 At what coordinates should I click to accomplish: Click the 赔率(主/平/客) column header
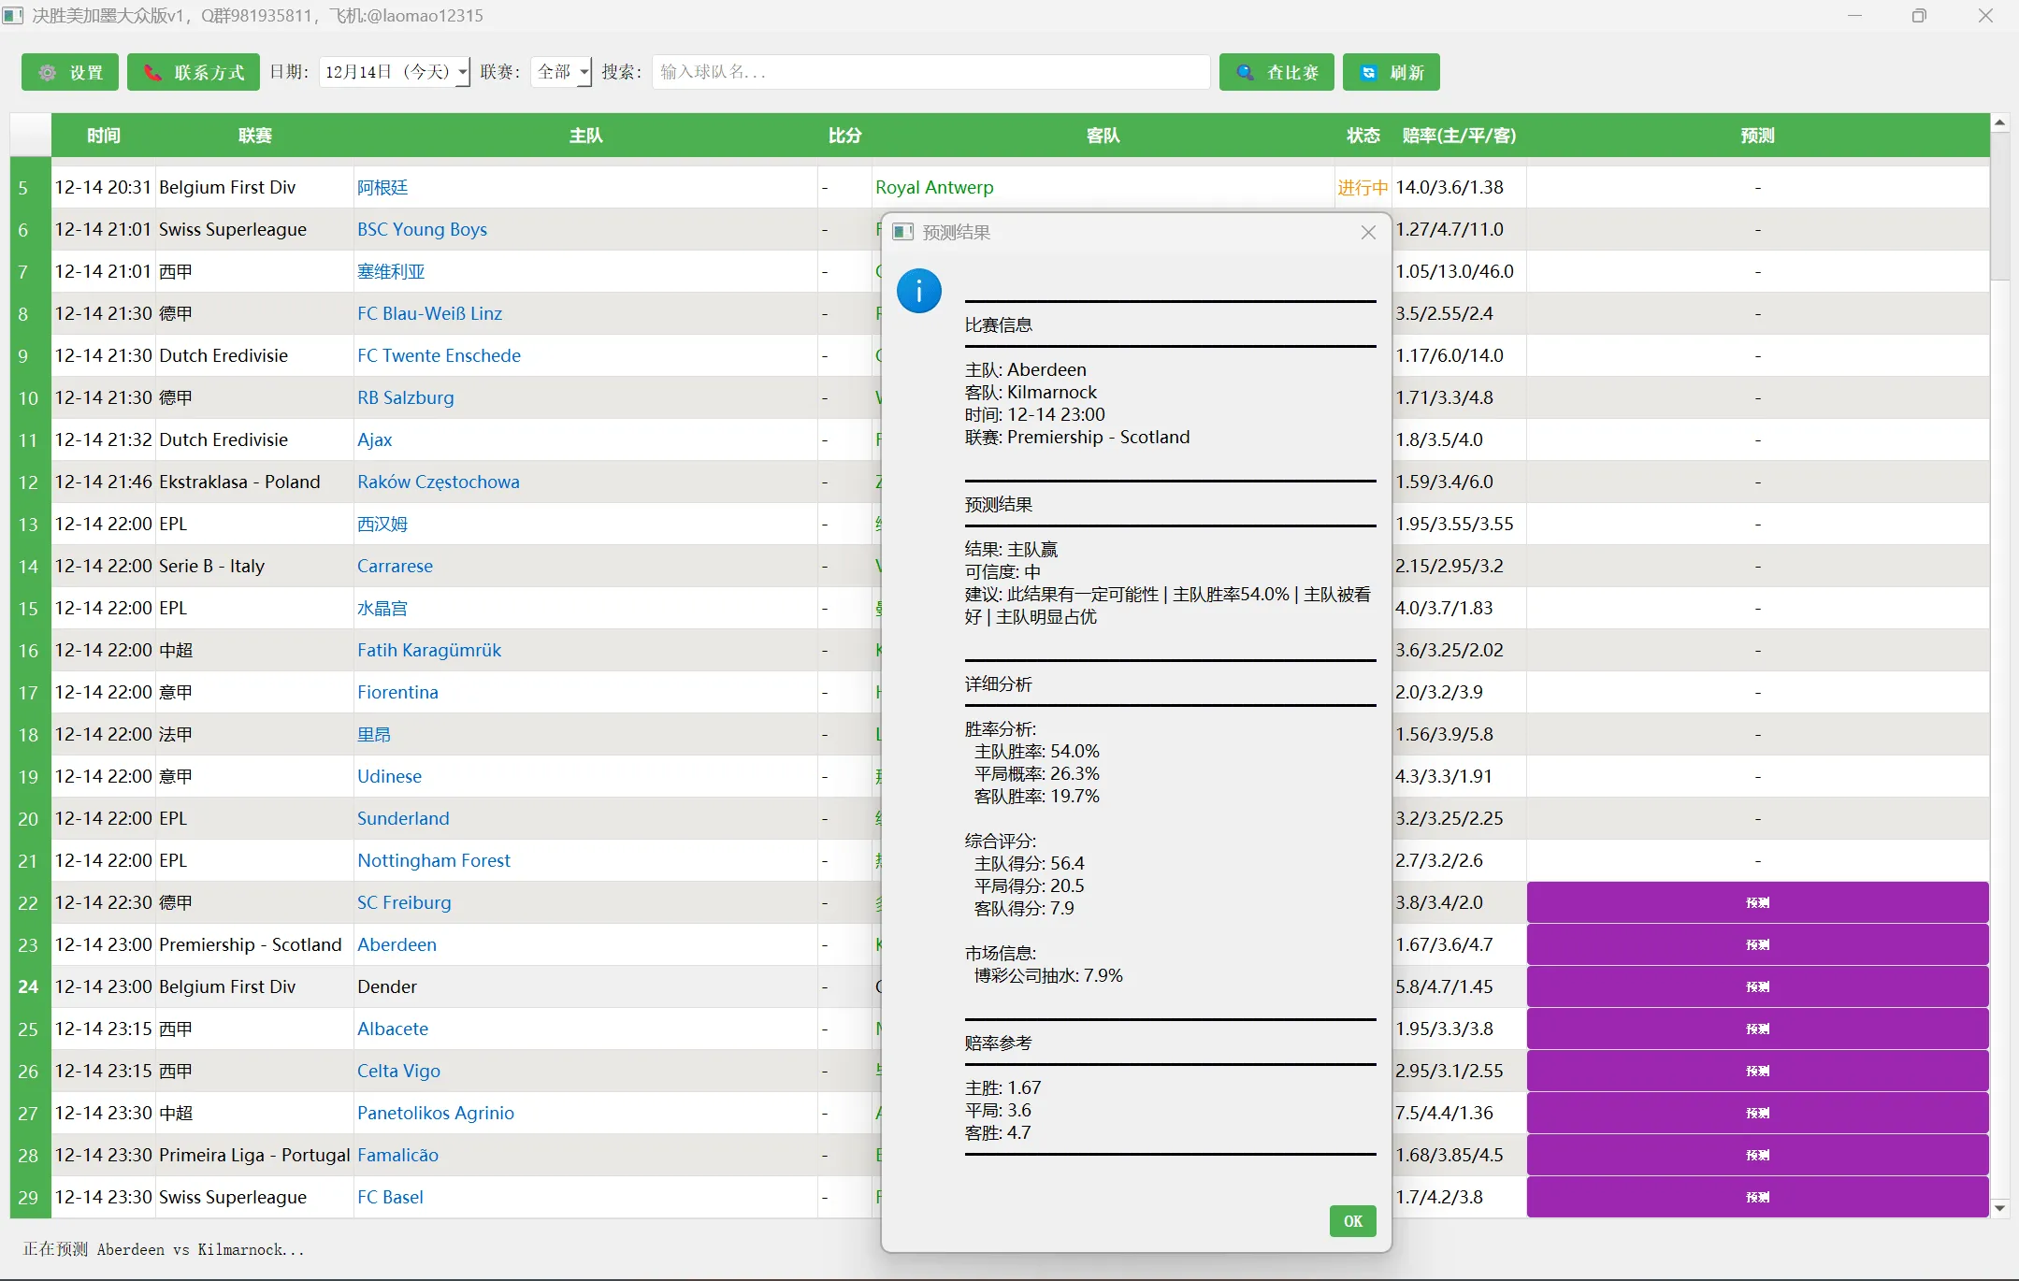[x=1459, y=136]
